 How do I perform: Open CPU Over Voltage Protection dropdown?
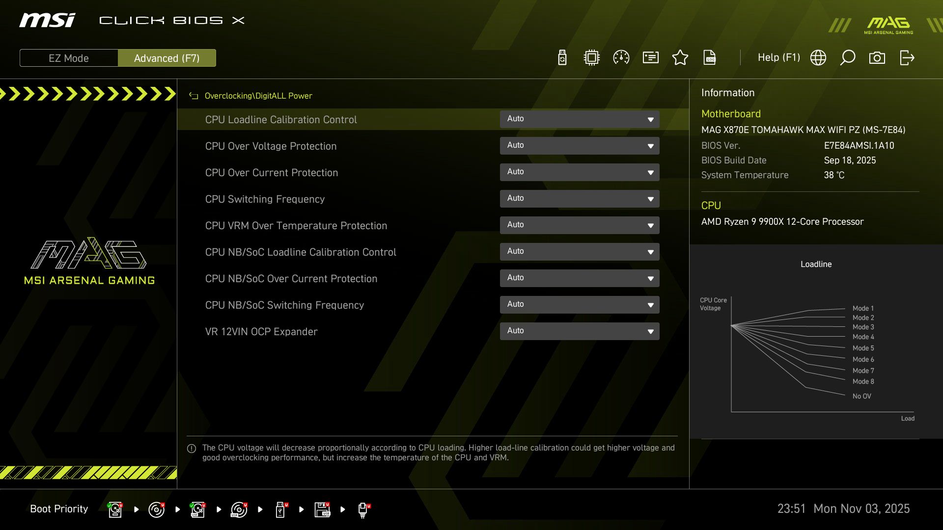[x=580, y=145]
